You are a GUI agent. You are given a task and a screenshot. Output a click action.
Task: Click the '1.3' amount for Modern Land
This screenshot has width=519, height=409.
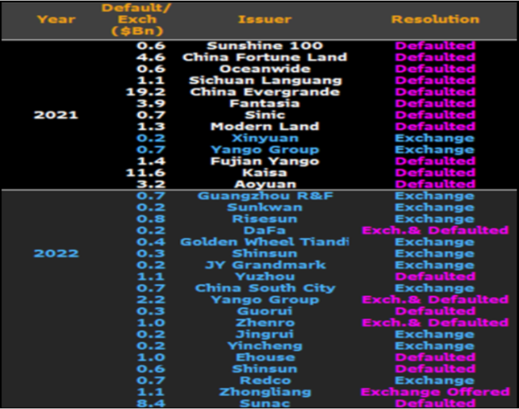click(150, 127)
